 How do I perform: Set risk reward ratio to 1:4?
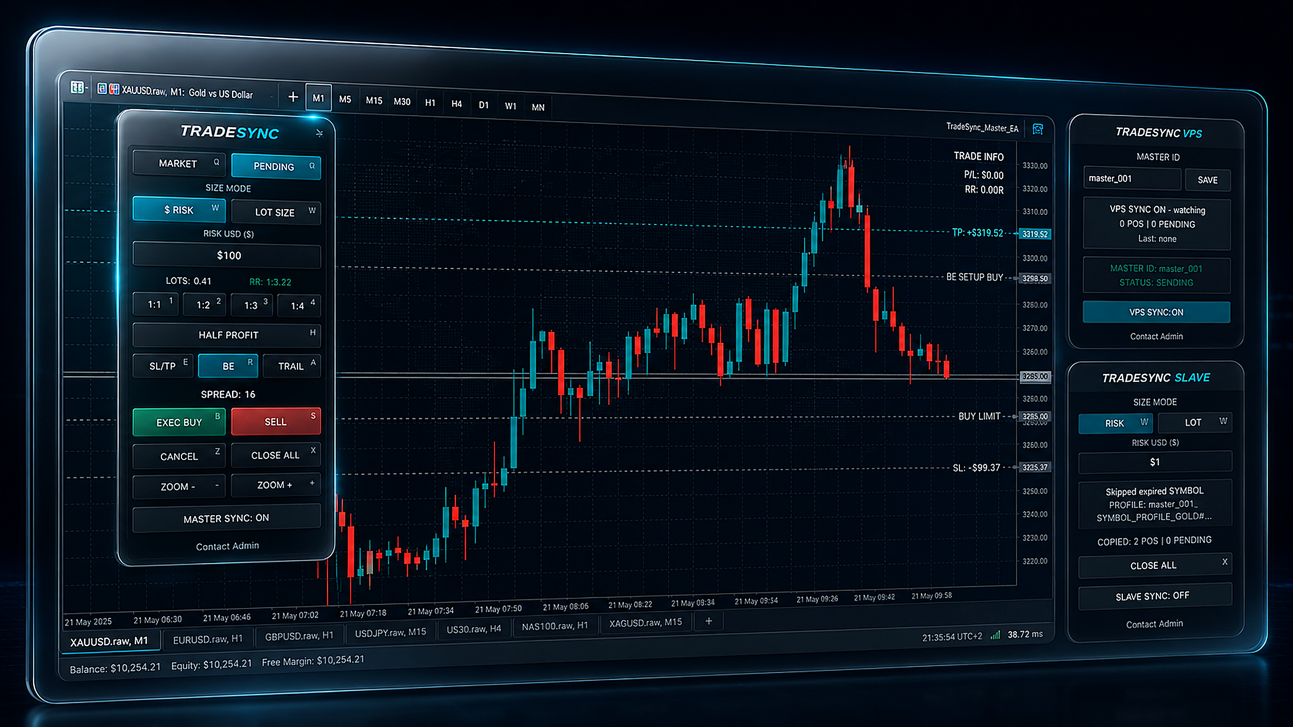[x=299, y=306]
